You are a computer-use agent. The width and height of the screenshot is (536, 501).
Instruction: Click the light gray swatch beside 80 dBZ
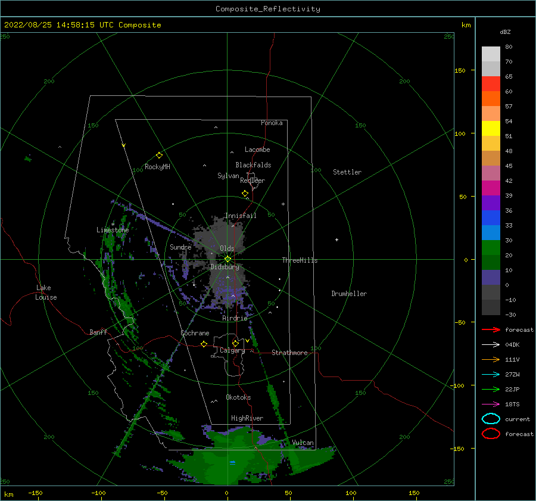[491, 54]
